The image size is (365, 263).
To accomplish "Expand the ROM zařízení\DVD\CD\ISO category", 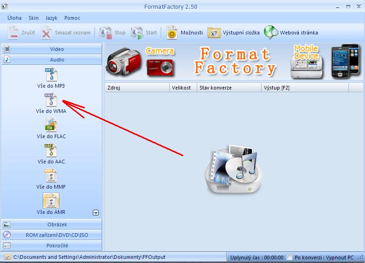I will coord(51,235).
